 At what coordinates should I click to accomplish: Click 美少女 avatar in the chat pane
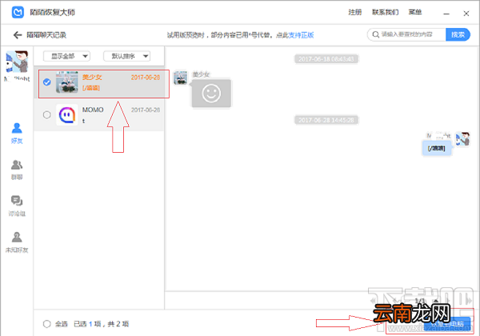click(181, 78)
